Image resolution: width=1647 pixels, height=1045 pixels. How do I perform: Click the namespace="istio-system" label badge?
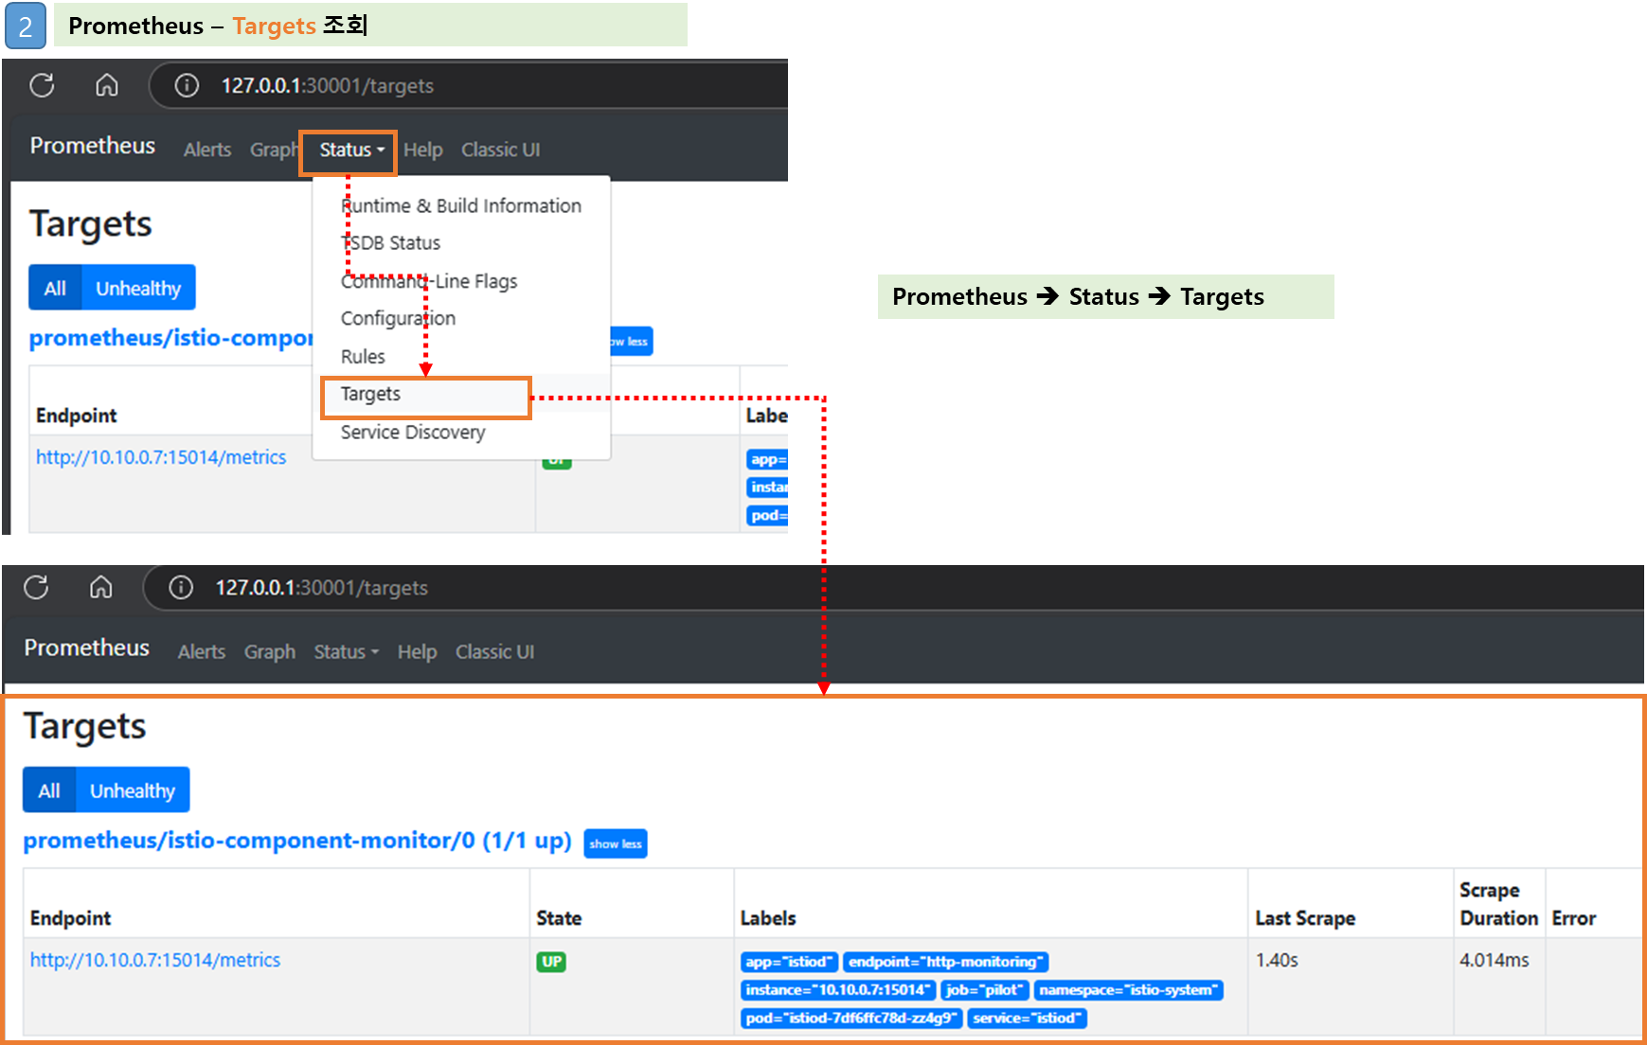point(1129,990)
